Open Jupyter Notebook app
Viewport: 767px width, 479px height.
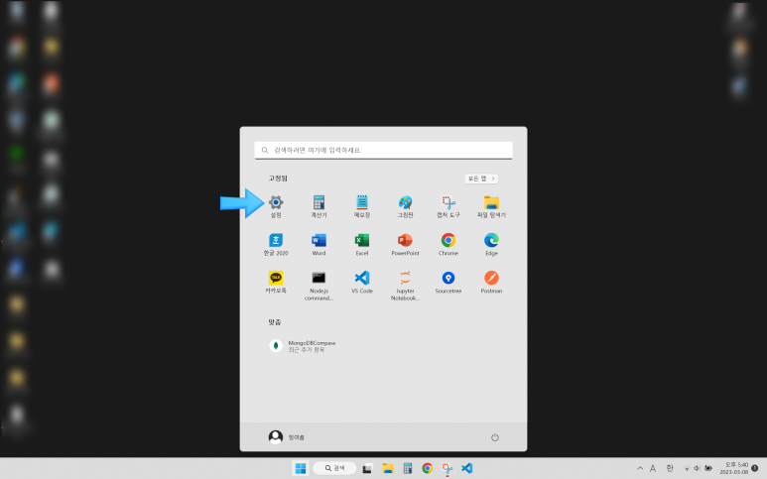(x=405, y=286)
